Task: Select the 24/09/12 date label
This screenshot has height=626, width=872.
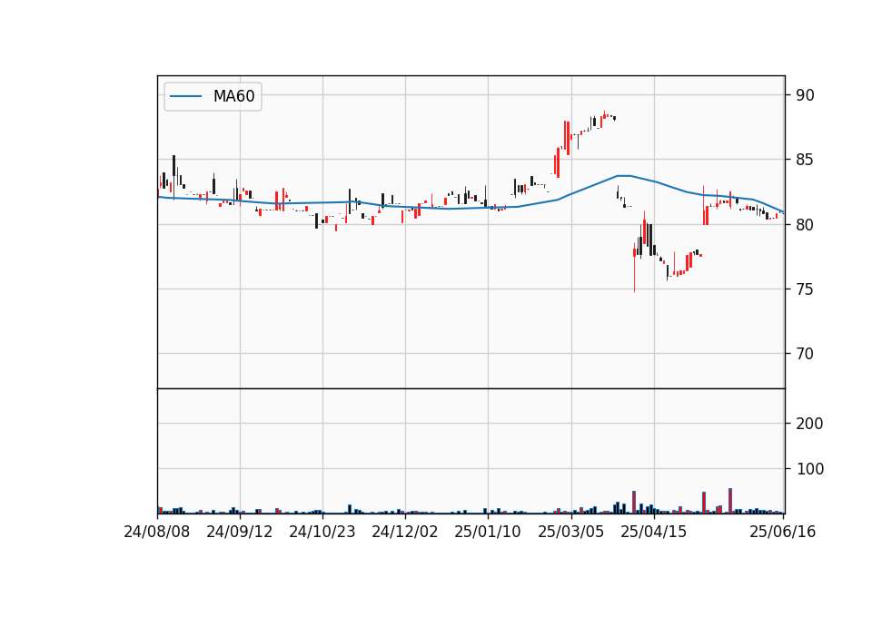Action: click(240, 532)
